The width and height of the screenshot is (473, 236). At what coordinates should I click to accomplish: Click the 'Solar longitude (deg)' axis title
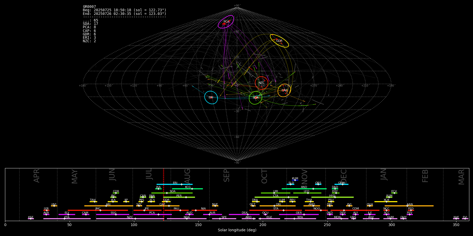pyautogui.click(x=237, y=230)
